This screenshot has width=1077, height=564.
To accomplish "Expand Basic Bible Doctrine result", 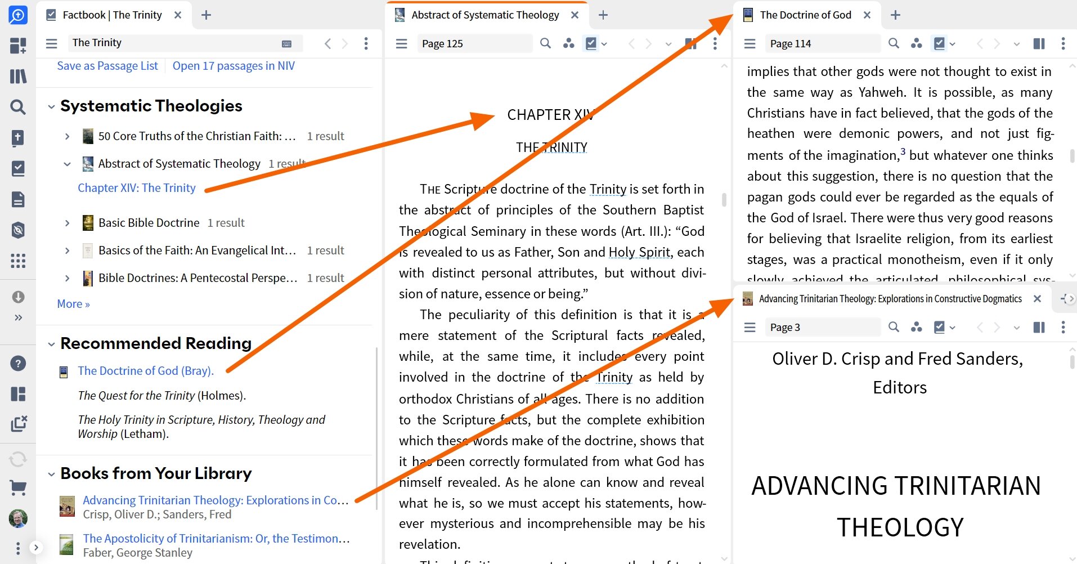I will pyautogui.click(x=67, y=223).
